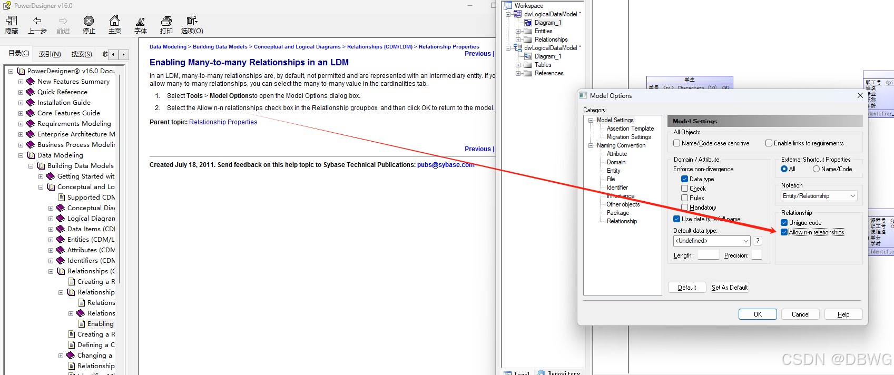Open the Notation Entity/Relationship dropdown
The height and width of the screenshot is (375, 894).
tap(819, 196)
